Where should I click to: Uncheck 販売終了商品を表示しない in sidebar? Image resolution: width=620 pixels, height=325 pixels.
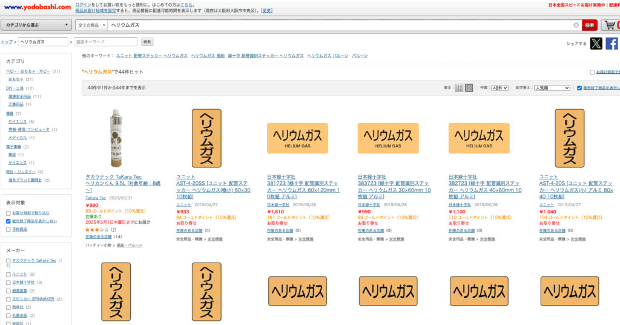point(8,221)
